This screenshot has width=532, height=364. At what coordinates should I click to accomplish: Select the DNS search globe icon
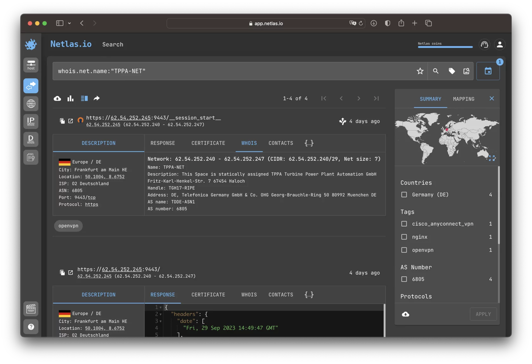click(31, 103)
